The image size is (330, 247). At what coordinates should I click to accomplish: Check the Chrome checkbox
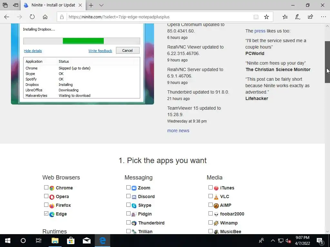click(x=46, y=188)
